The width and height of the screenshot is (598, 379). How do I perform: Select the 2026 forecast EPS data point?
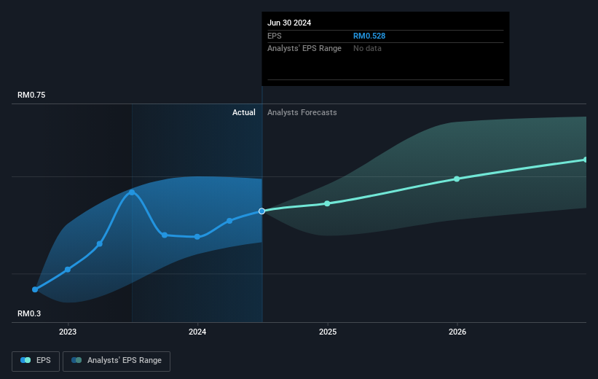457,179
